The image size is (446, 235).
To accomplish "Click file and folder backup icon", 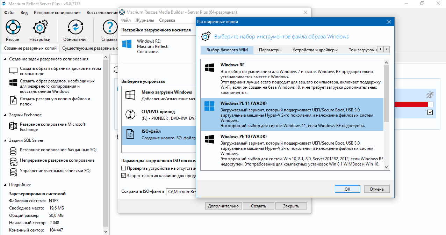I will [13, 101].
